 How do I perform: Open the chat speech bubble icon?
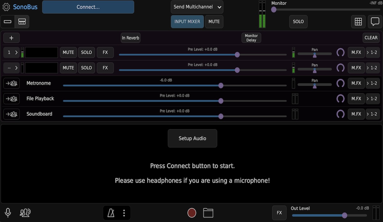pyautogui.click(x=375, y=22)
